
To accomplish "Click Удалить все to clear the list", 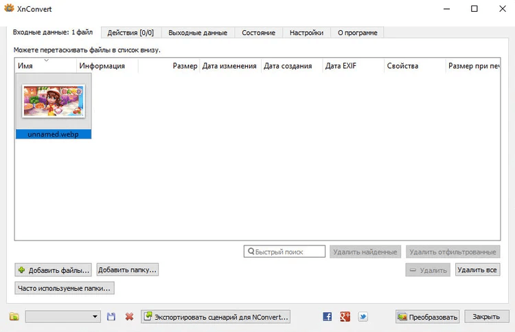I will 477,270.
